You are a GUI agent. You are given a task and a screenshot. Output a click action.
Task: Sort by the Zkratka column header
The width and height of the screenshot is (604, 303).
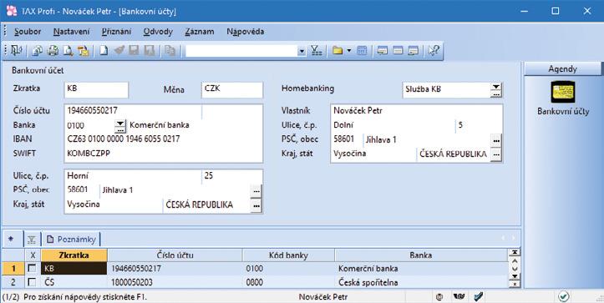(74, 255)
